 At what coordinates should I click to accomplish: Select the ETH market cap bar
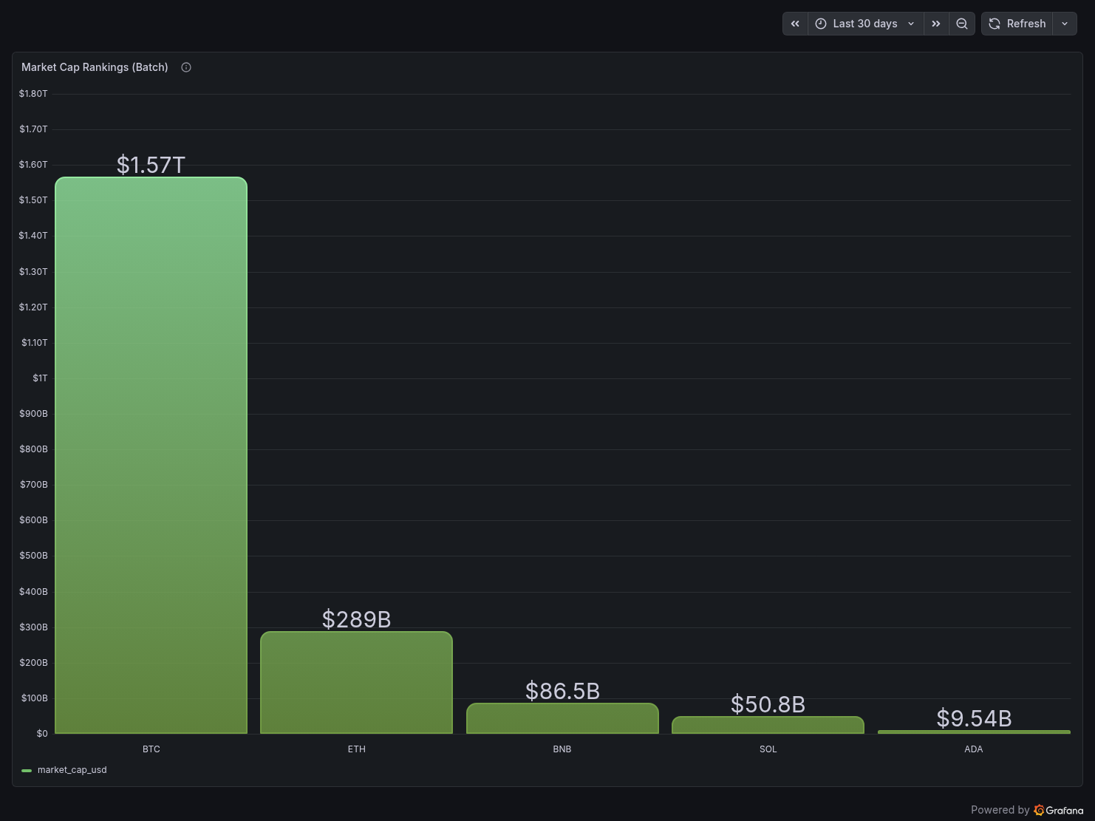(356, 682)
